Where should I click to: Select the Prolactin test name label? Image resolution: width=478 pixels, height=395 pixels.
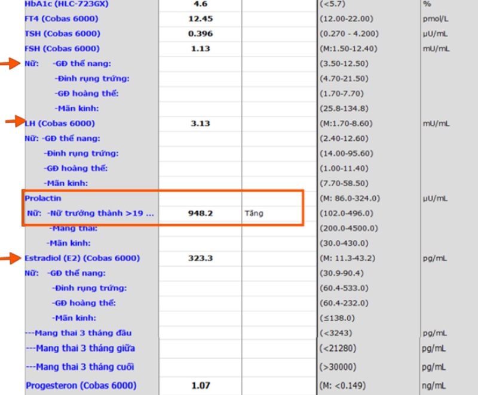[43, 198]
